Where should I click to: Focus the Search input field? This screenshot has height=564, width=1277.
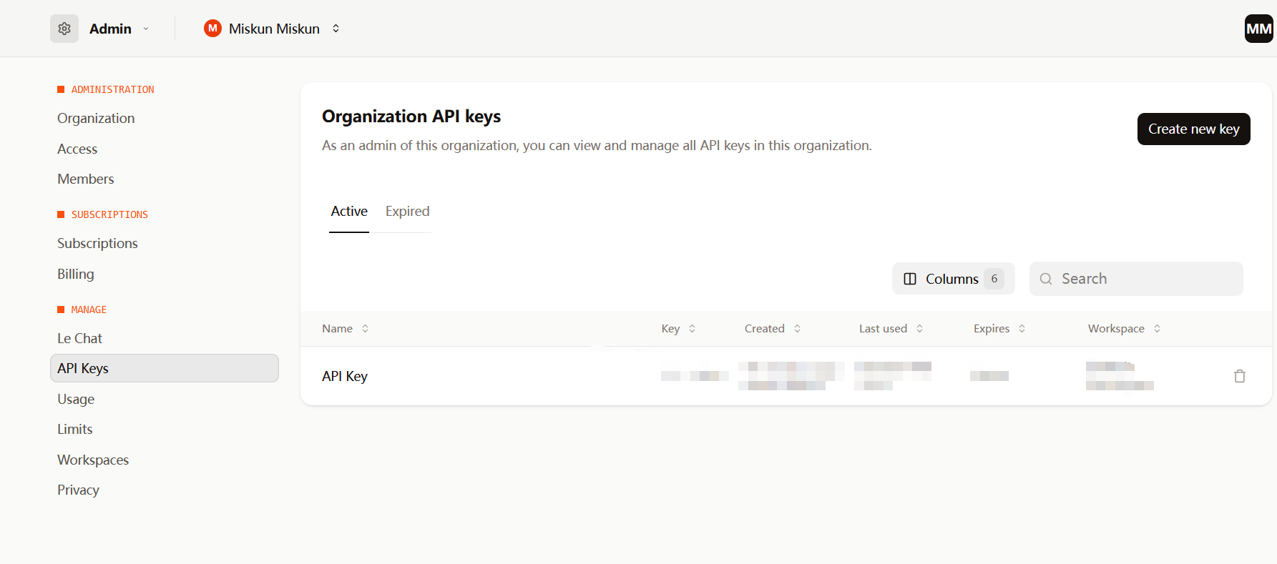pyautogui.click(x=1136, y=279)
